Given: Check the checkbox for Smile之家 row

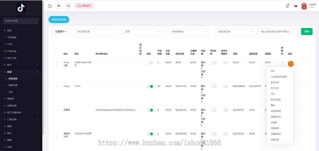Looking at the screenshot, I should 56,64.
